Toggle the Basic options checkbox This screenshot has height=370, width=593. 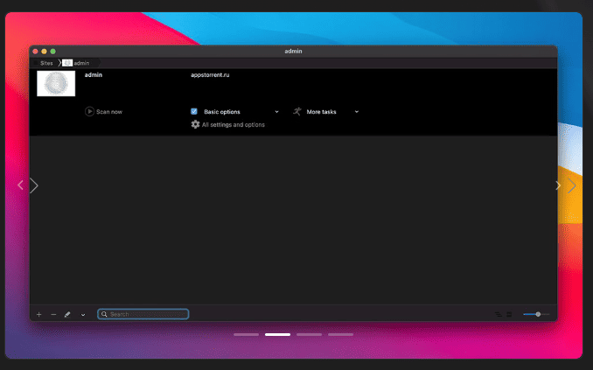[x=194, y=112]
